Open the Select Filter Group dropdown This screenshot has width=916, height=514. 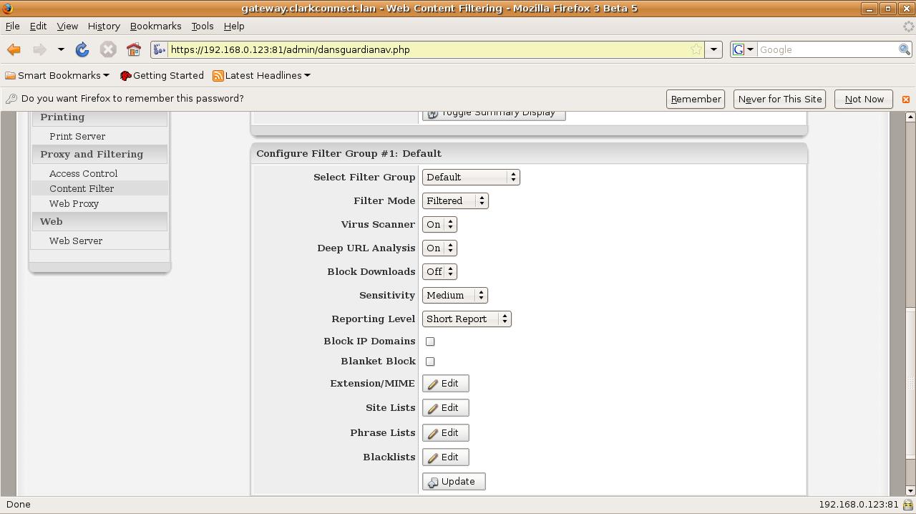click(470, 178)
